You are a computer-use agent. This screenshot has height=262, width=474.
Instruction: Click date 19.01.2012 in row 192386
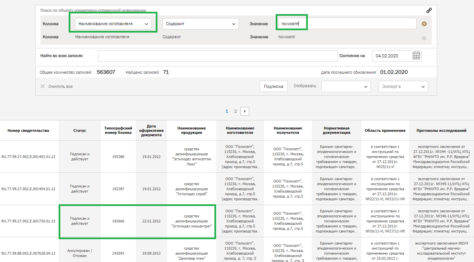tap(151, 157)
